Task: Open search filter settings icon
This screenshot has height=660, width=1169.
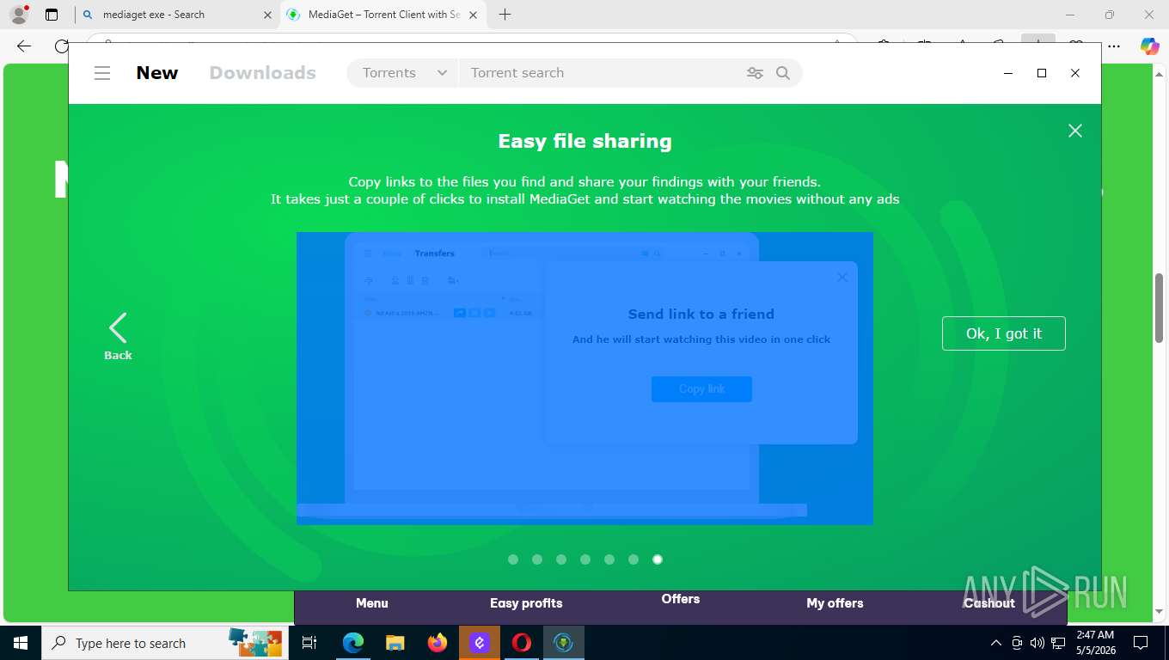Action: [x=755, y=73]
